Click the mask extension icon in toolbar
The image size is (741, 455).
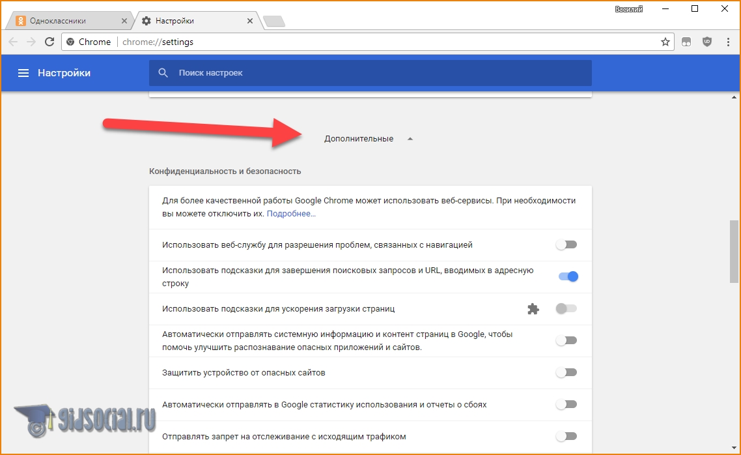click(686, 42)
